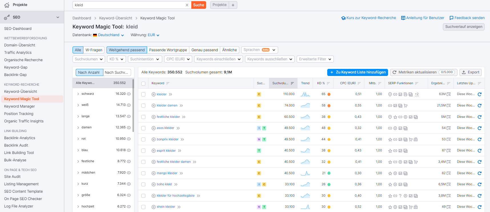The width and height of the screenshot is (490, 212).
Task: Click the Export button
Action: click(x=471, y=72)
